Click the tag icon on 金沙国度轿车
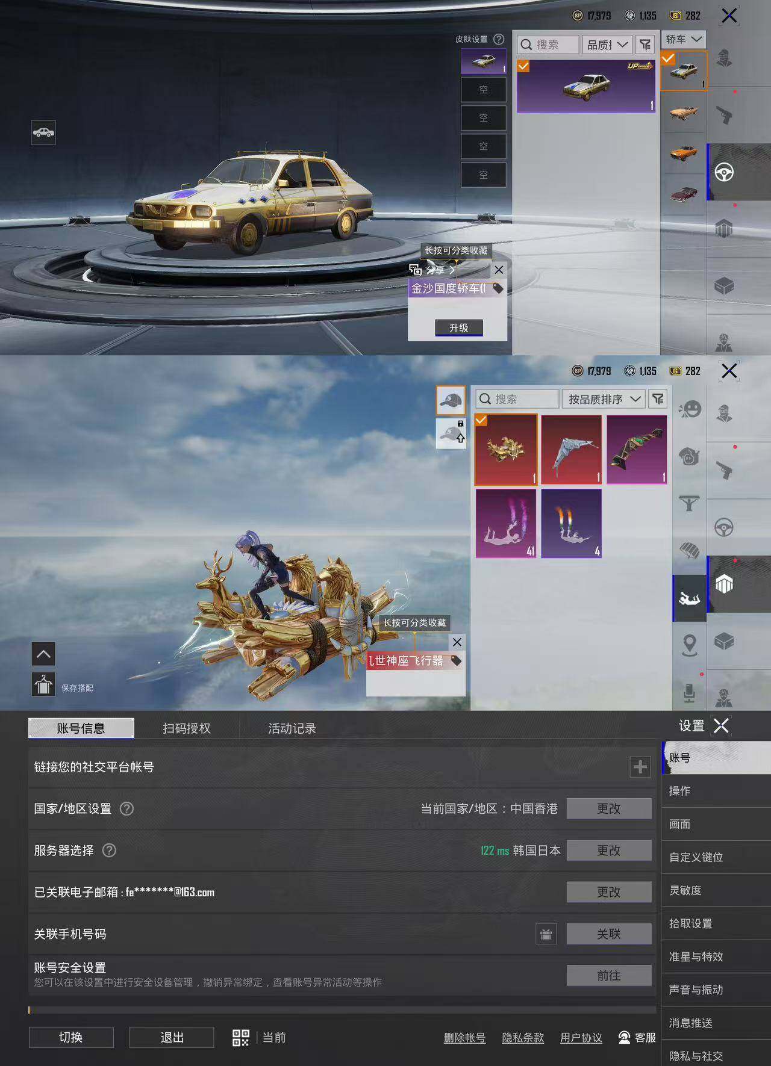Viewport: 771px width, 1066px height. tap(498, 288)
